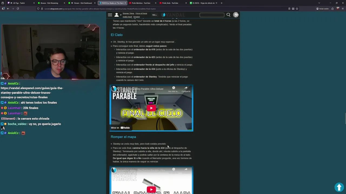Open the Vandal user account icon
The height and width of the screenshot is (194, 346).
pos(117,15)
